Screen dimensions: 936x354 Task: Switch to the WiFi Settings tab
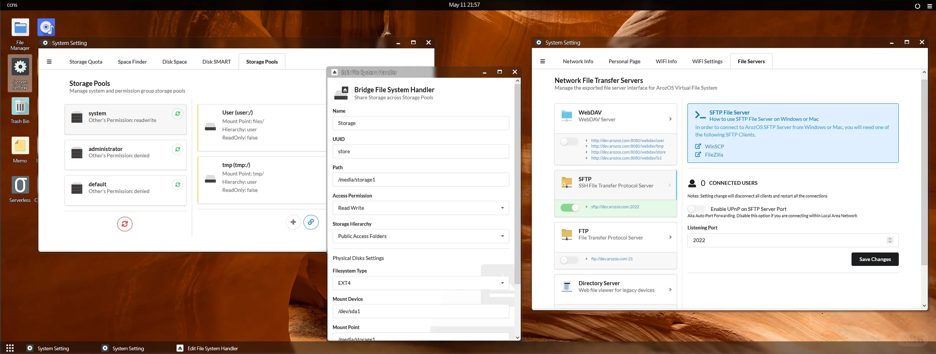point(707,61)
